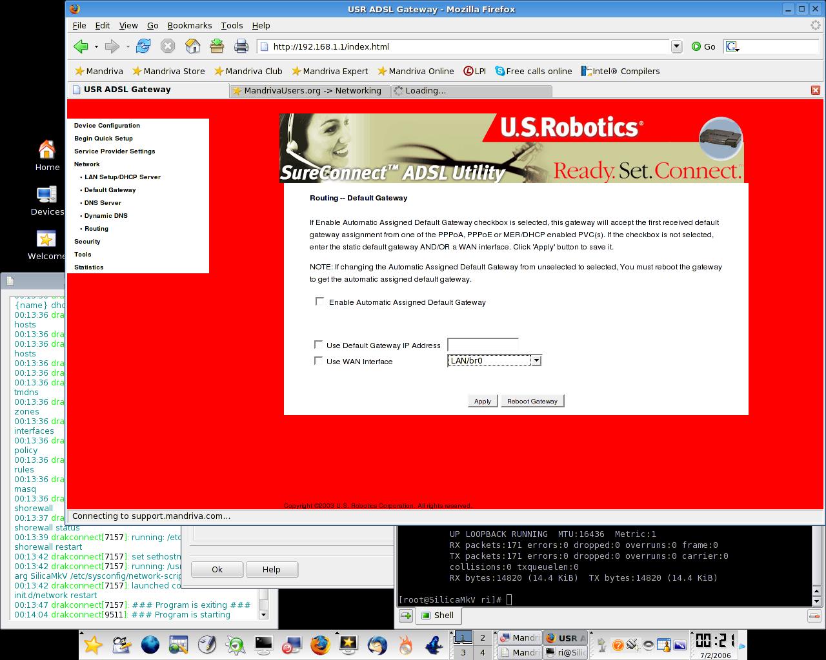Click the Apply button
This screenshot has width=826, height=660.
(x=483, y=401)
